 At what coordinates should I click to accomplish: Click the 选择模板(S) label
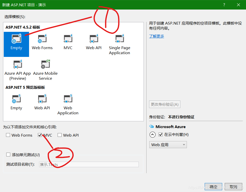click(15, 17)
